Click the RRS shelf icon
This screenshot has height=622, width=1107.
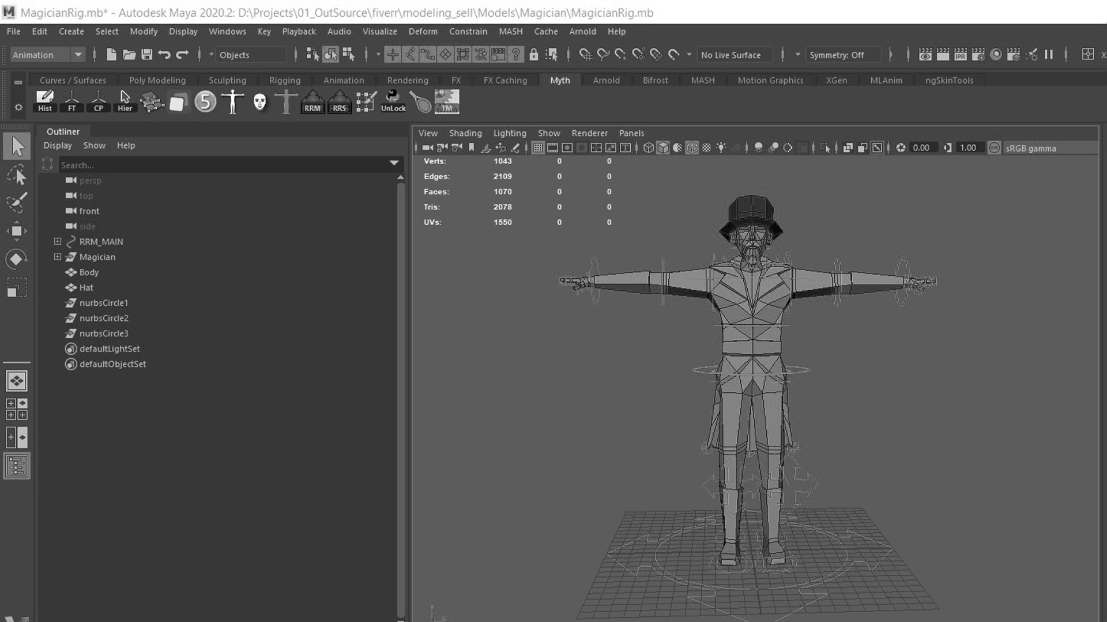tap(340, 102)
